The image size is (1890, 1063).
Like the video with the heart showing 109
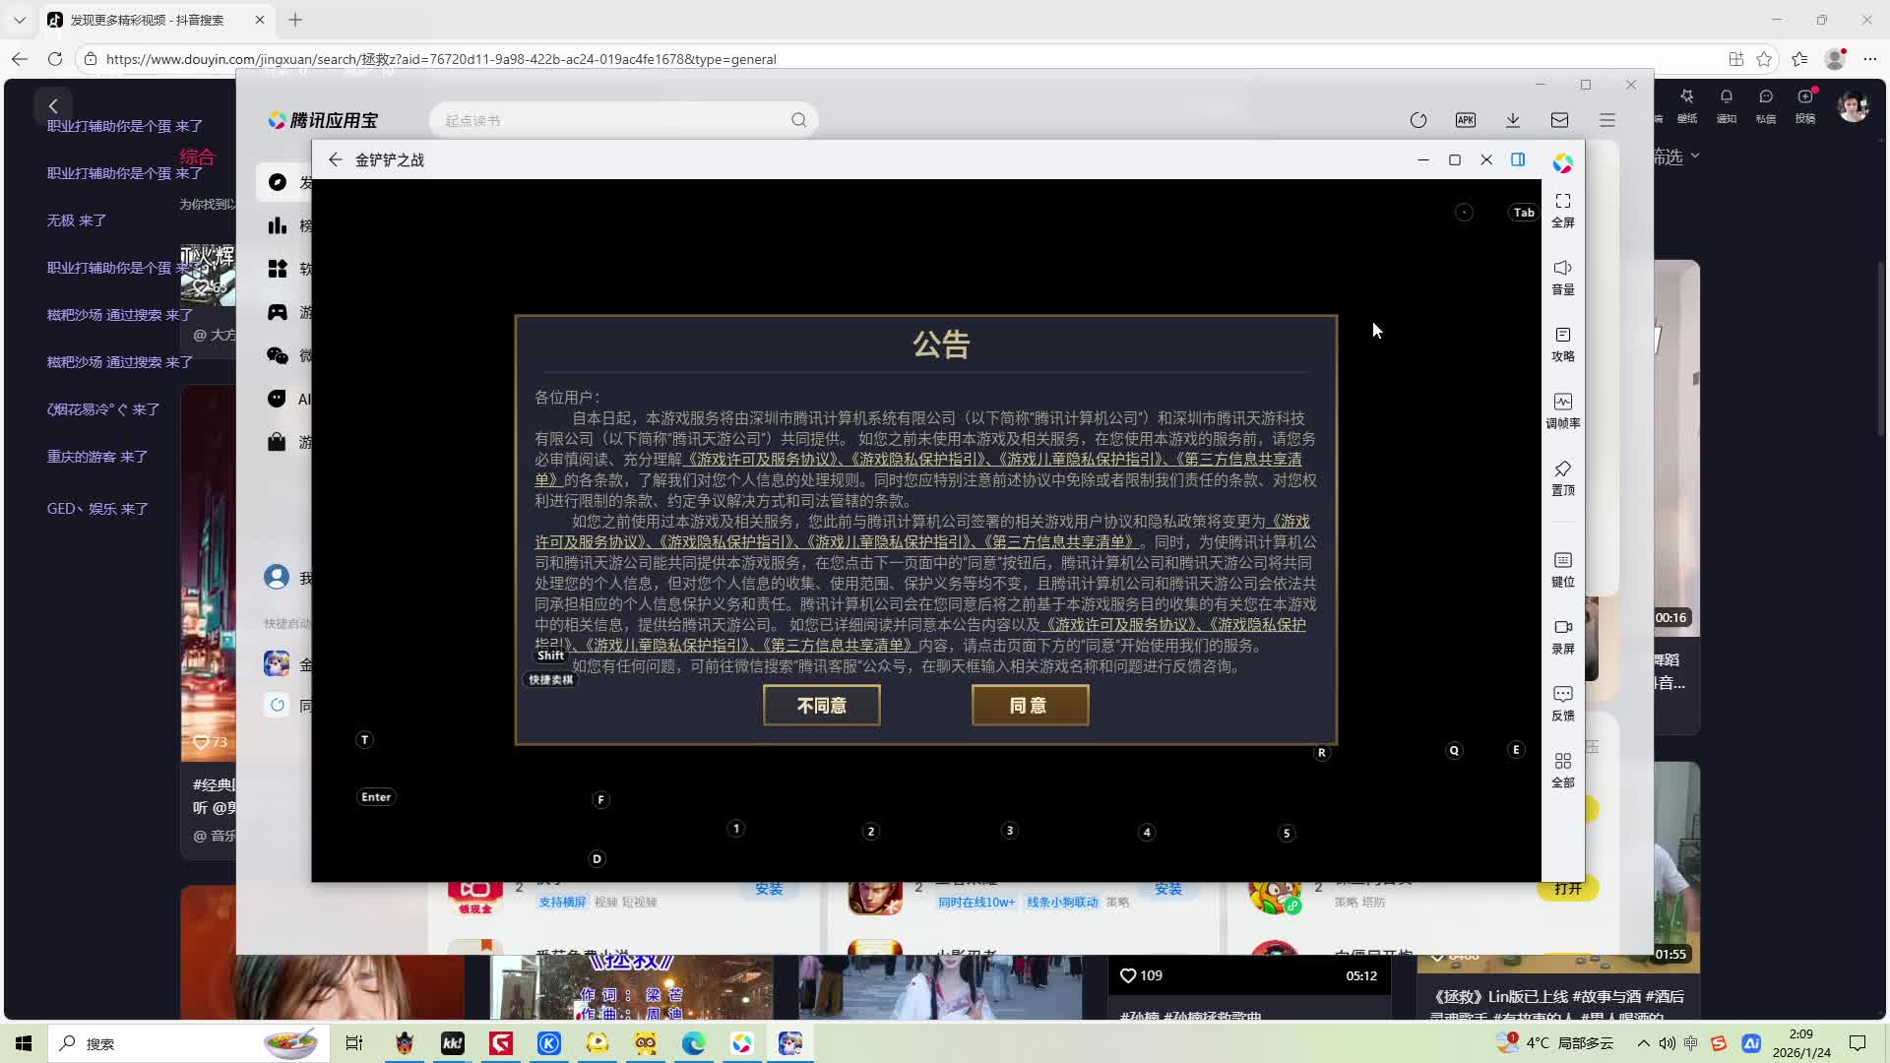1128,975
